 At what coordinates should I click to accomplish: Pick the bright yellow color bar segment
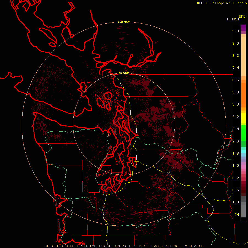243,118
